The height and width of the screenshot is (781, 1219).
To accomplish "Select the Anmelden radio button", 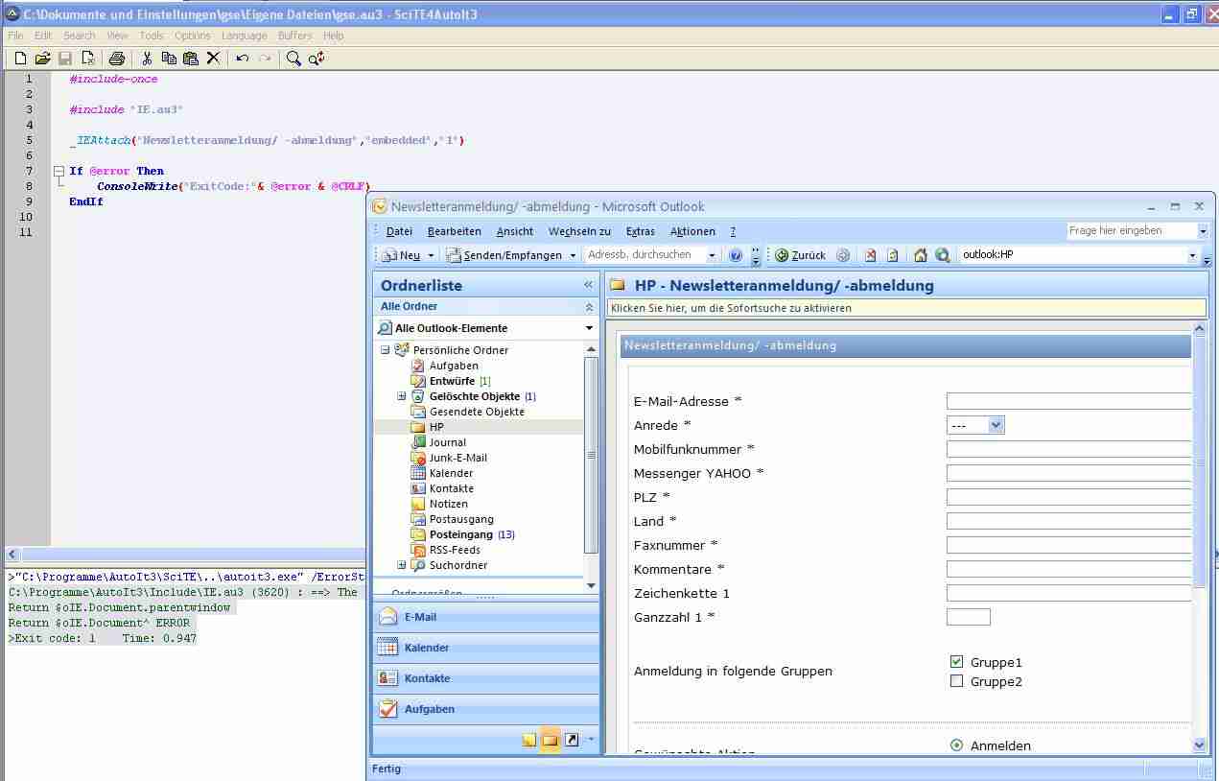I will [x=956, y=745].
